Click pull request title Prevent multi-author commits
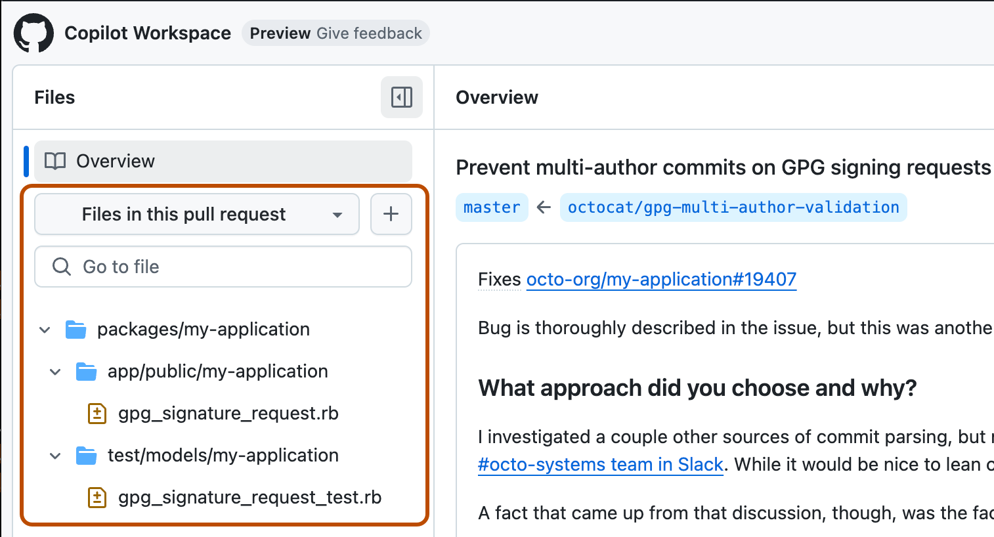 [x=724, y=167]
